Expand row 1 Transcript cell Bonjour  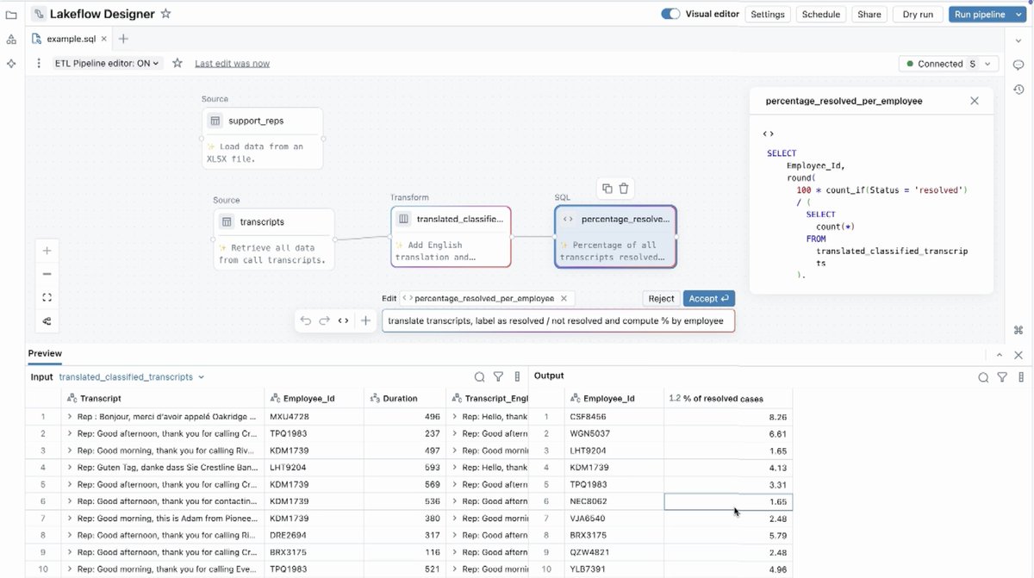70,417
